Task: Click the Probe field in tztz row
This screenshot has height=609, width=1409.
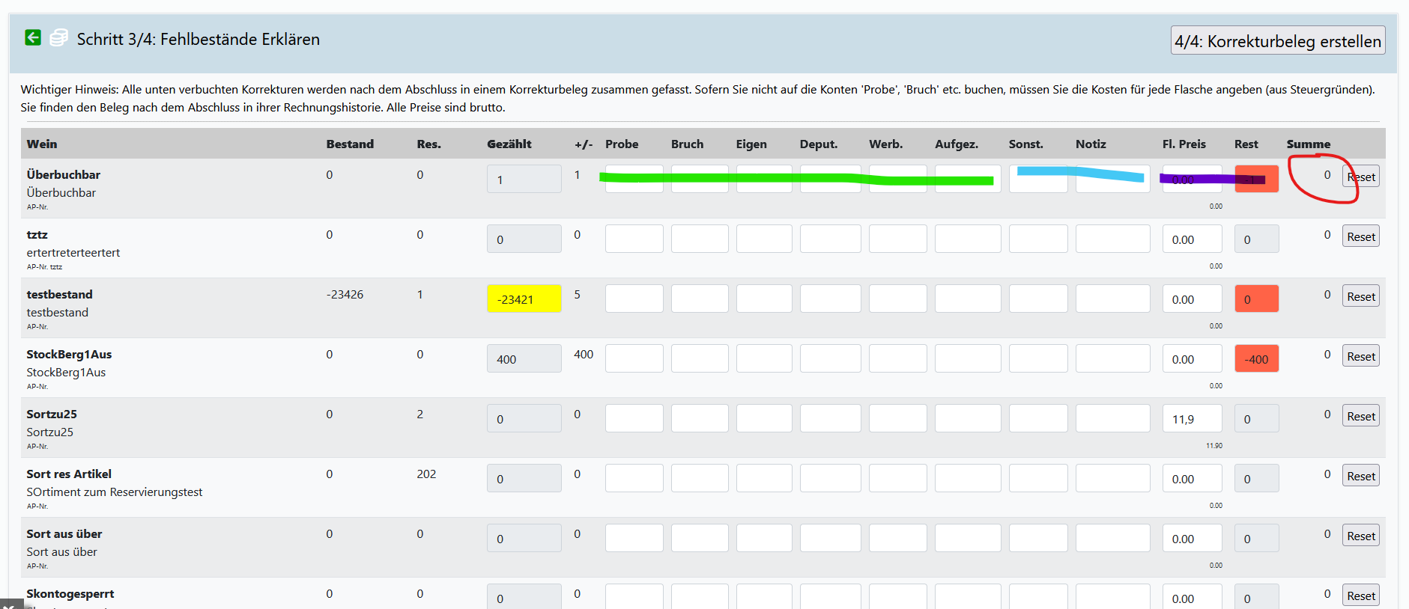Action: (634, 239)
